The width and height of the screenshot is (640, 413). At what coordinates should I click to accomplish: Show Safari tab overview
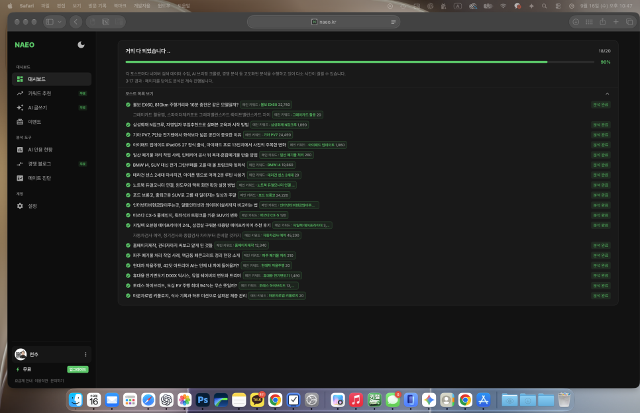(x=629, y=22)
